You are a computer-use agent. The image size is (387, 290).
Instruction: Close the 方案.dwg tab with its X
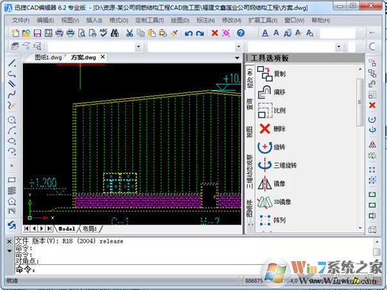[x=103, y=57]
